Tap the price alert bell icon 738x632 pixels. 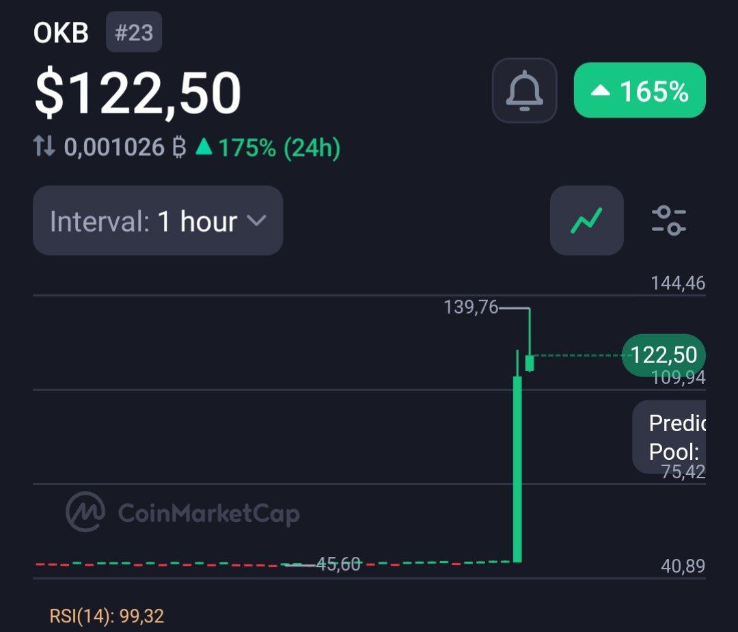coord(524,90)
